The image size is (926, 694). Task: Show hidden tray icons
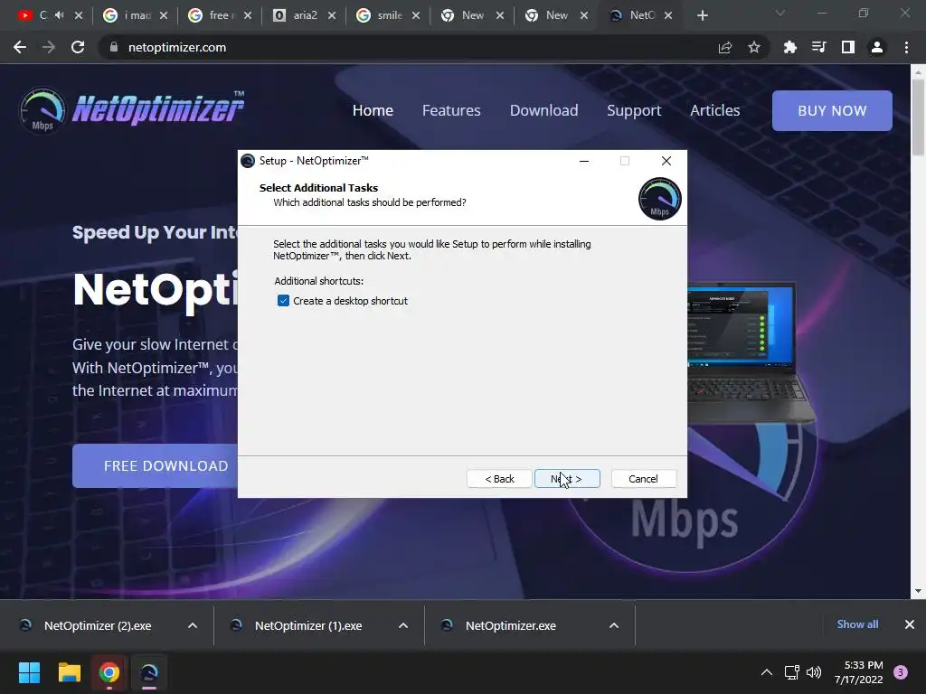click(x=767, y=672)
